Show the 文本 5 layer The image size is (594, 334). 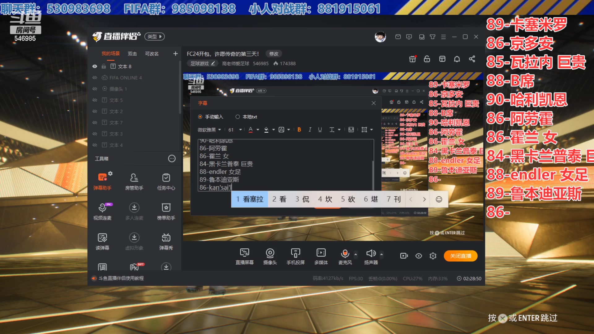coord(95,100)
